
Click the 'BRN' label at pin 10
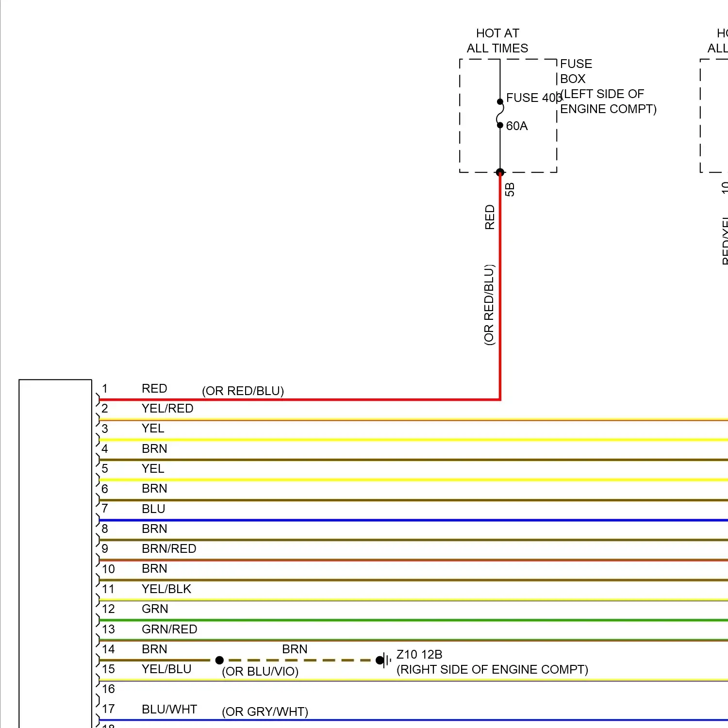click(154, 568)
